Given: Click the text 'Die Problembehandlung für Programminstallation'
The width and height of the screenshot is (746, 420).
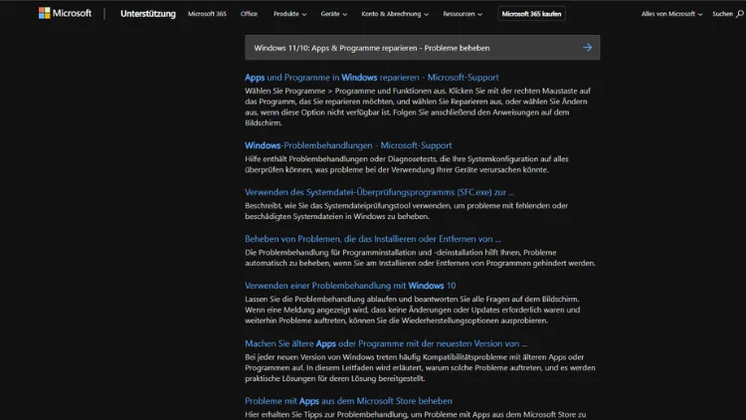Looking at the screenshot, I should coord(331,253).
